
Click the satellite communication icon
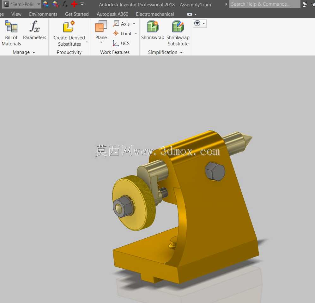coord(305,4)
